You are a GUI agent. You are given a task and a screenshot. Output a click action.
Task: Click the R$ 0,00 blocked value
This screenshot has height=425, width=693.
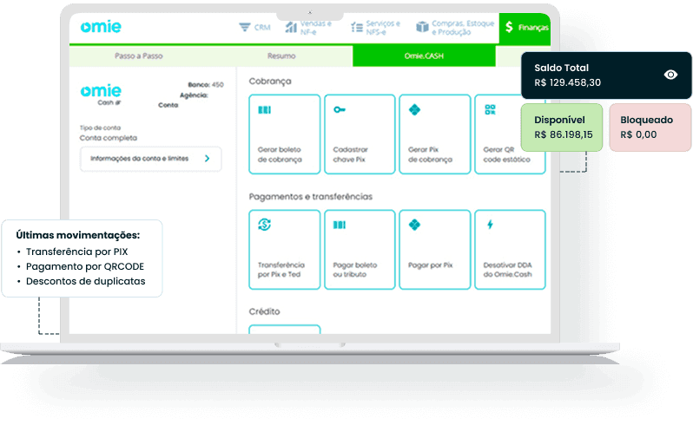click(x=638, y=134)
